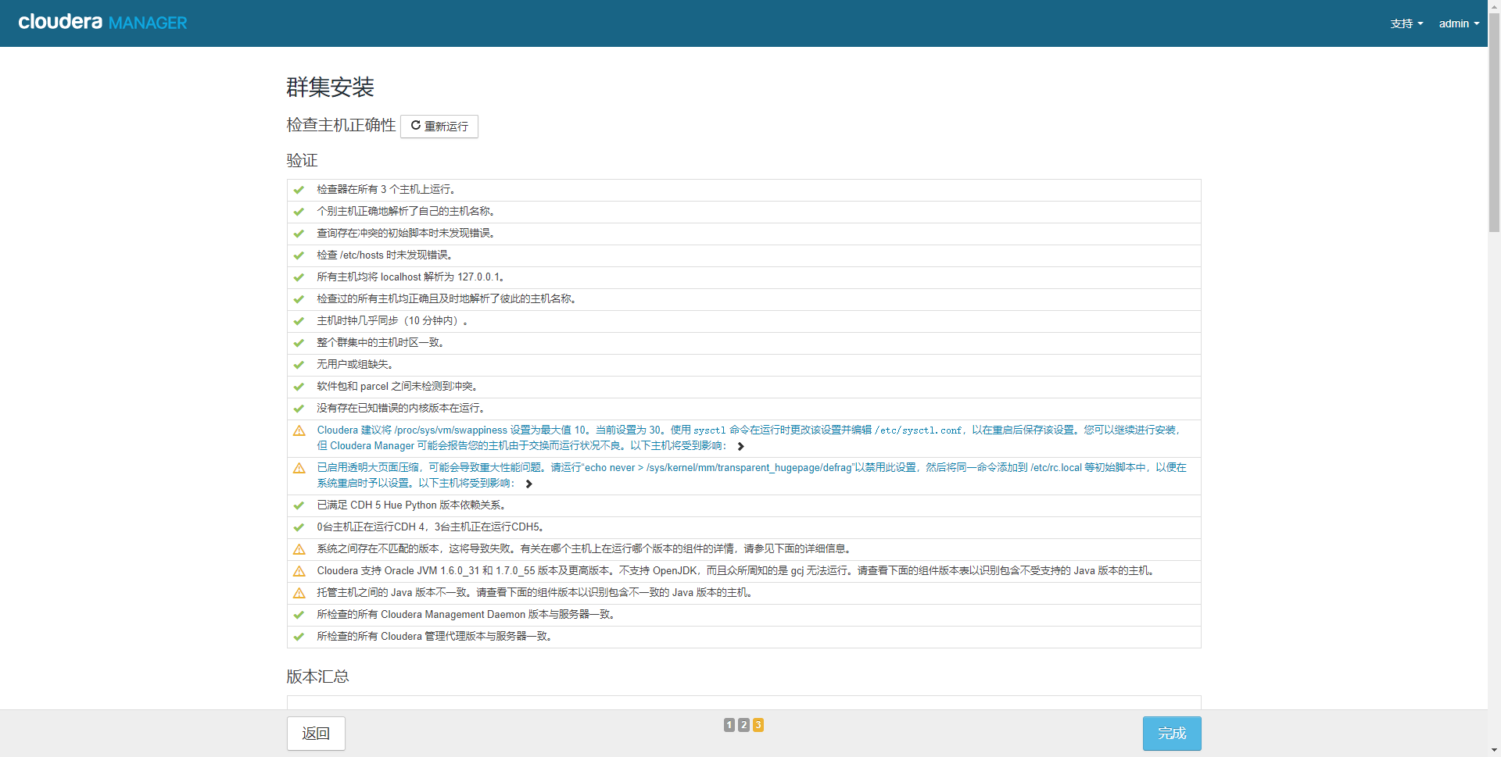Click the 检查主机正确性 heading

(x=341, y=125)
